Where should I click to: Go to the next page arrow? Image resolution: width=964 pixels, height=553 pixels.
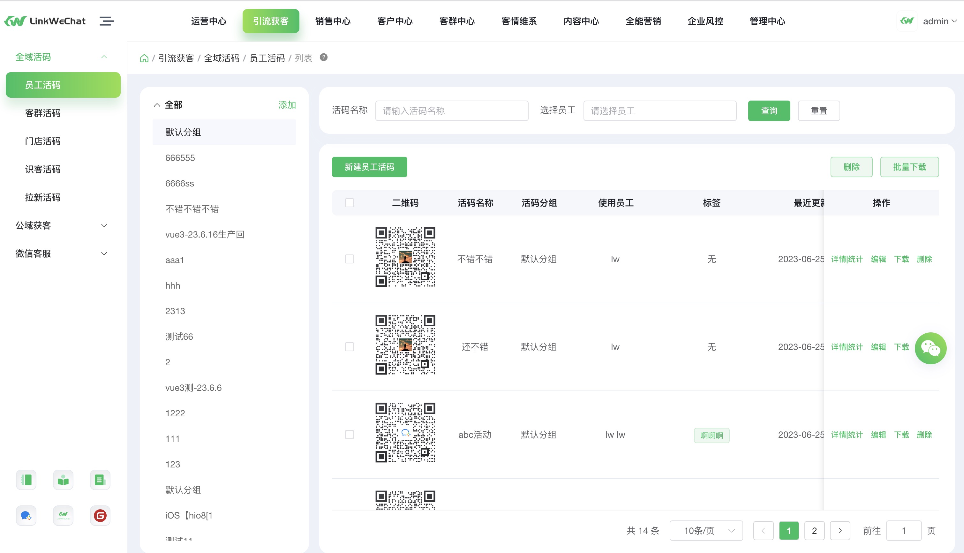(840, 531)
